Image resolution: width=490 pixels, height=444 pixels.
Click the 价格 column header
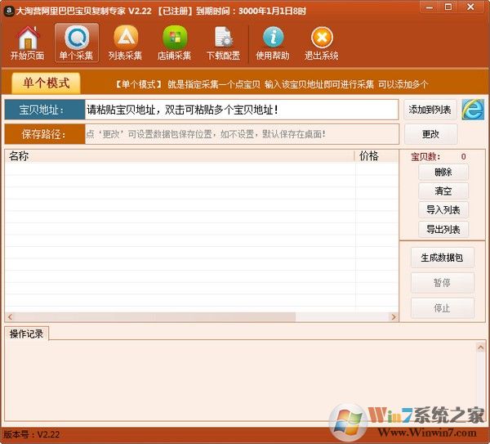(376, 156)
